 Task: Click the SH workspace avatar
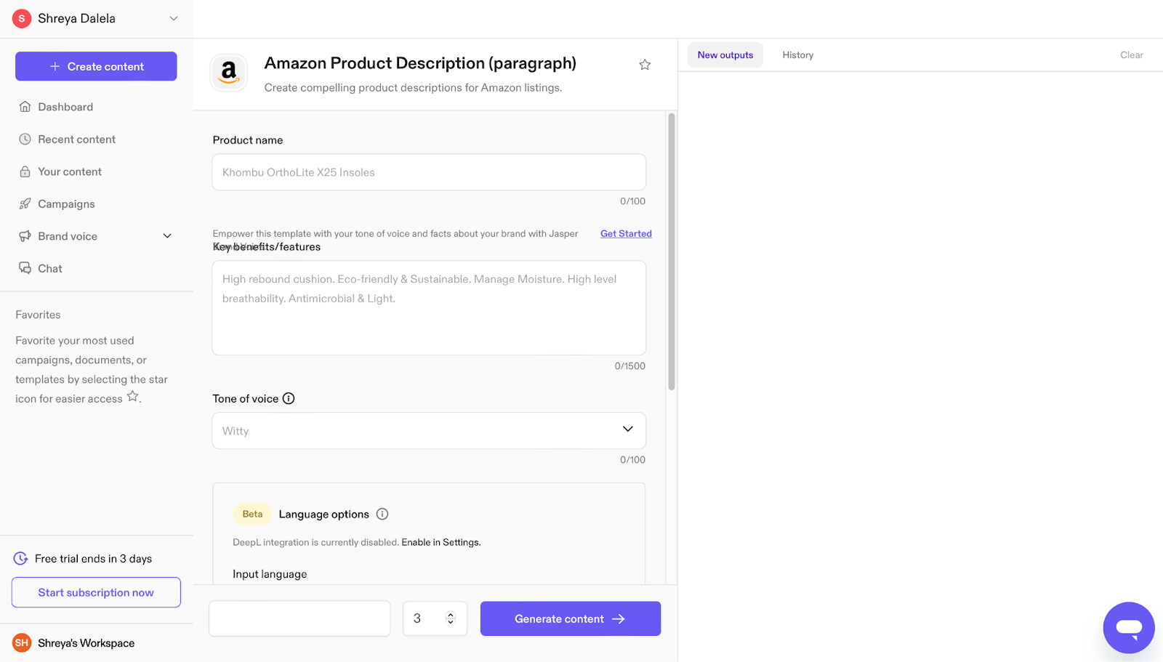[x=22, y=643]
